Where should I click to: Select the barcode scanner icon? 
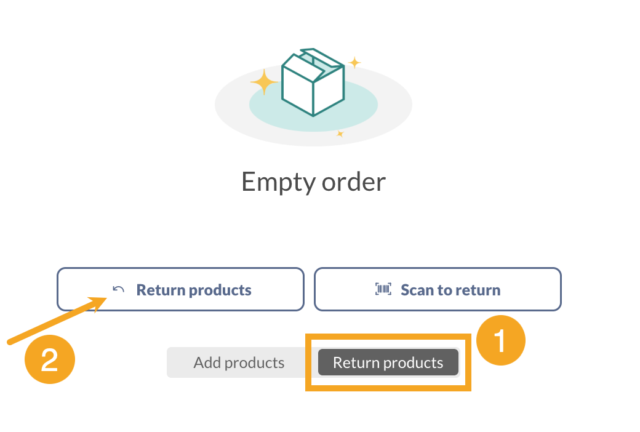[x=383, y=289]
